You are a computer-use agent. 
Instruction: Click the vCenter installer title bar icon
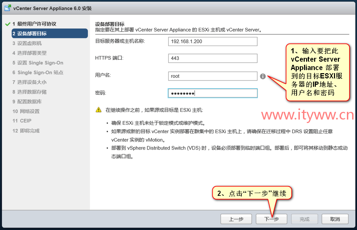click(x=8, y=8)
